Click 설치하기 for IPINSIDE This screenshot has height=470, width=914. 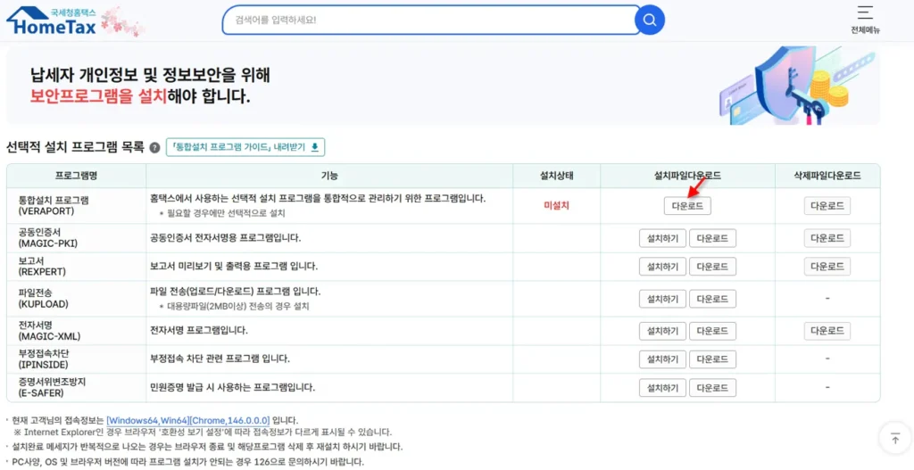(x=663, y=359)
